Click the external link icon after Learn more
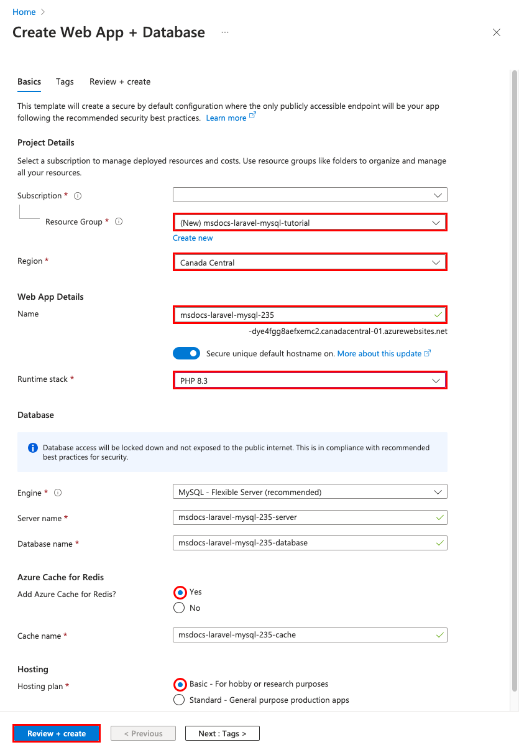519x755 pixels. [x=252, y=116]
